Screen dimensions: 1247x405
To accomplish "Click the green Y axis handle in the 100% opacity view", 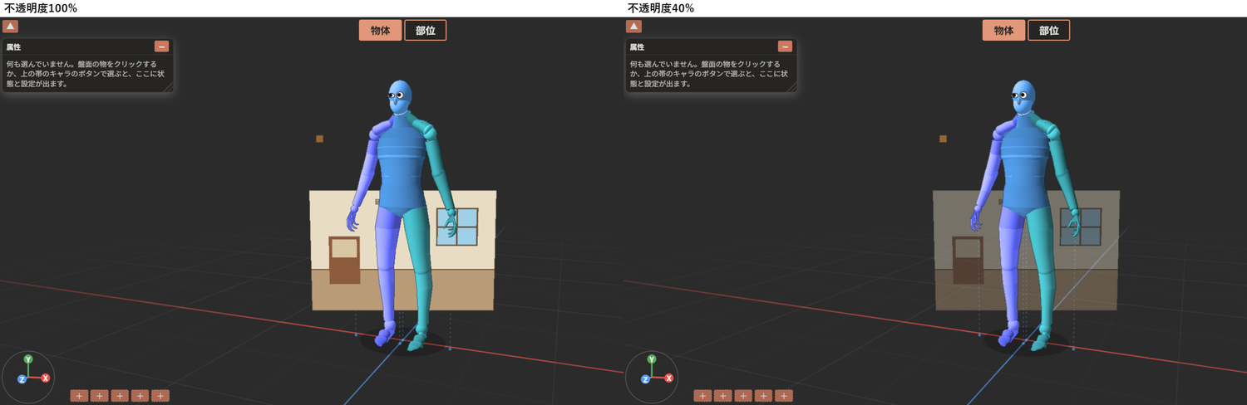I will coord(28,359).
